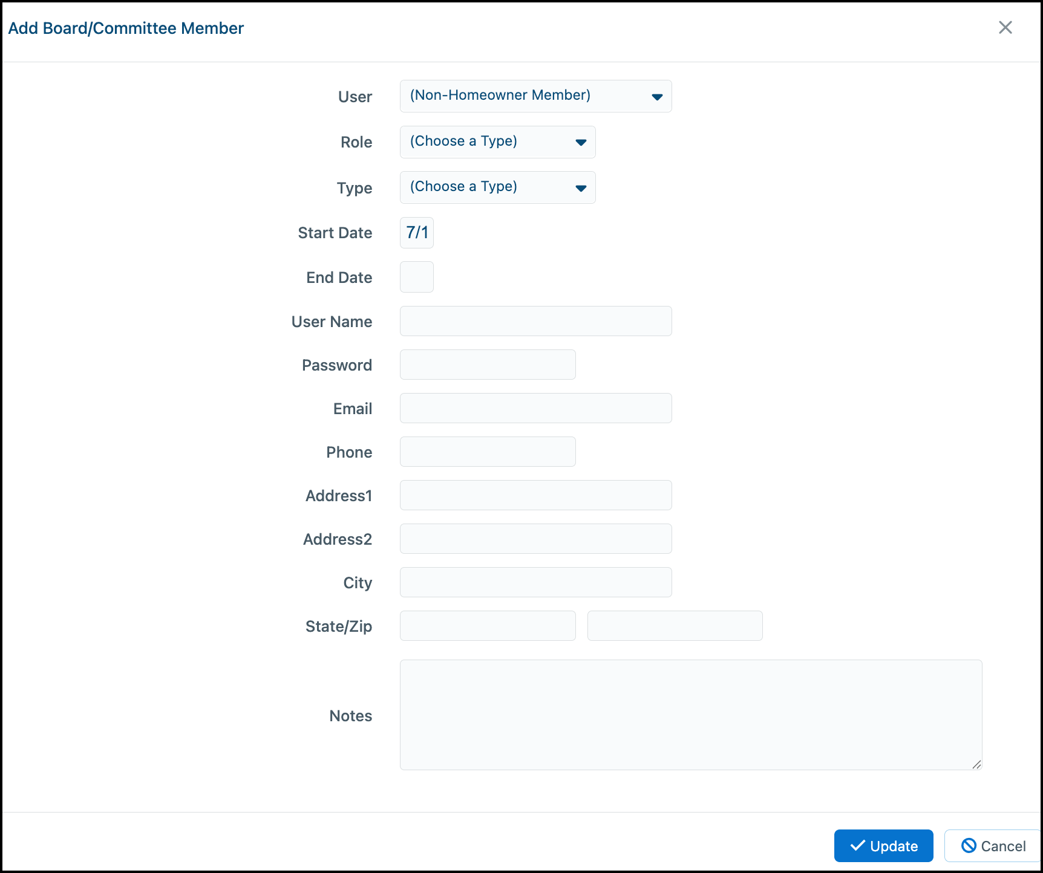Open the User dropdown
This screenshot has height=873, width=1043.
click(535, 96)
